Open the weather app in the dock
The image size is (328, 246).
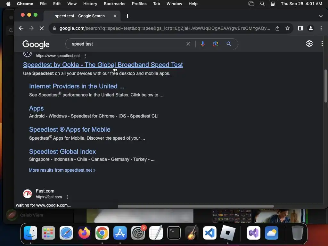click(272, 233)
